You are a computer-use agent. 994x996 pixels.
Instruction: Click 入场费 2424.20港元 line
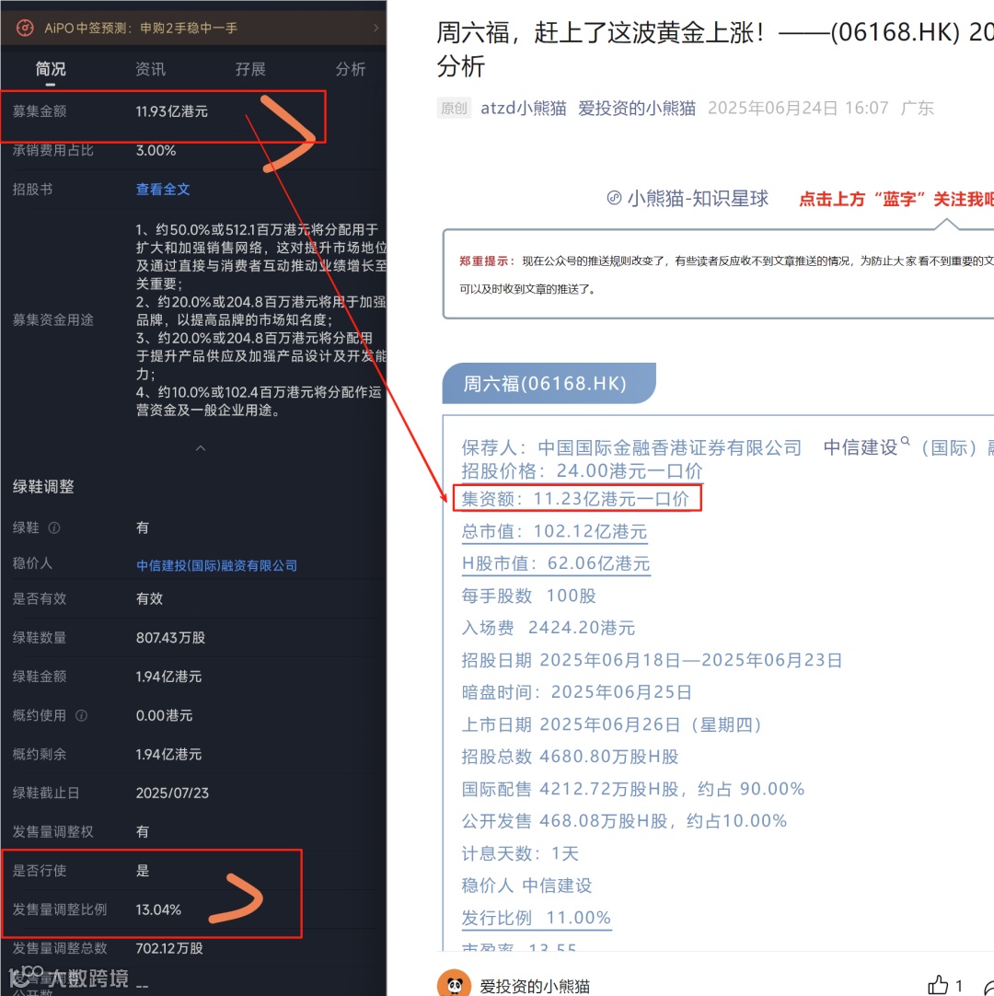pos(549,628)
